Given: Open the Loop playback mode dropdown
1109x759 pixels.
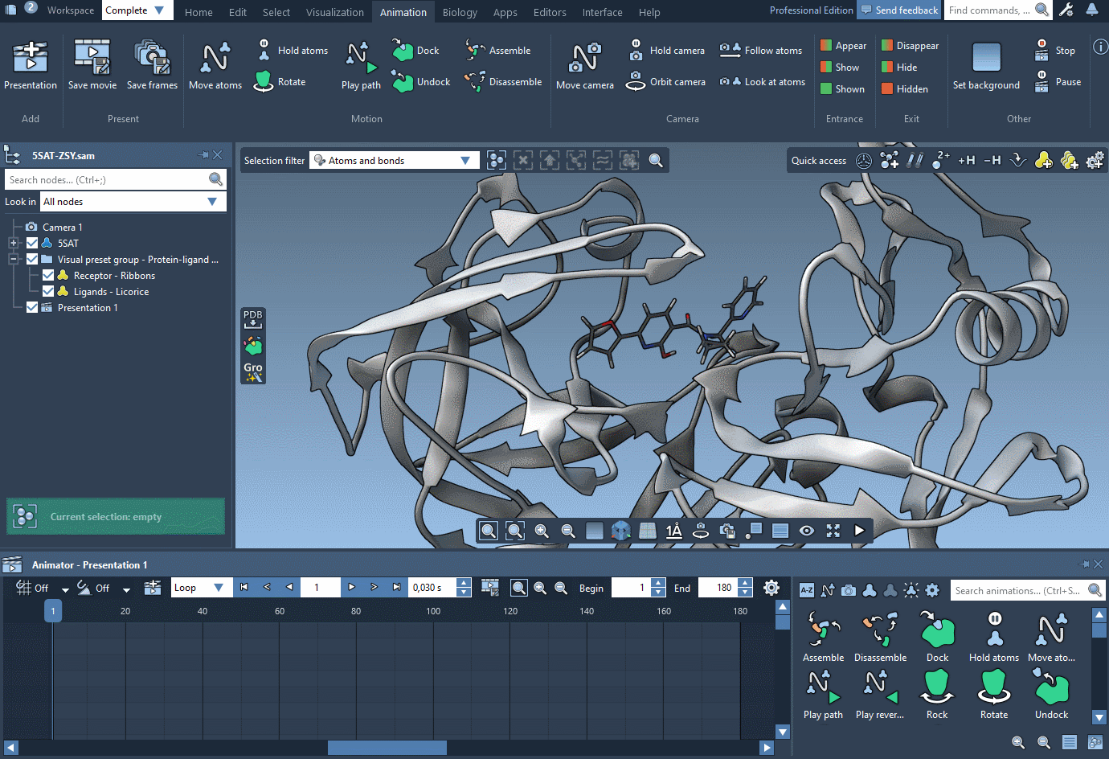Looking at the screenshot, I should coord(218,588).
